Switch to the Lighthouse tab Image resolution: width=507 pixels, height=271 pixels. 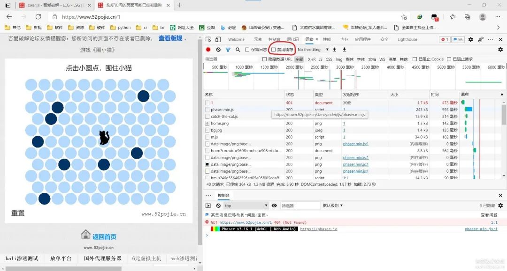click(407, 40)
